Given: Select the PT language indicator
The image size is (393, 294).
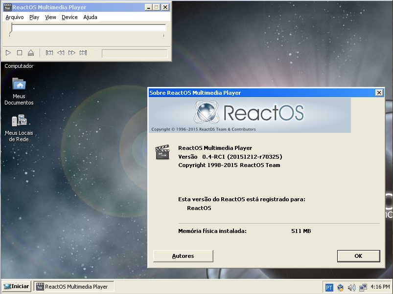Looking at the screenshot, I should (329, 287).
